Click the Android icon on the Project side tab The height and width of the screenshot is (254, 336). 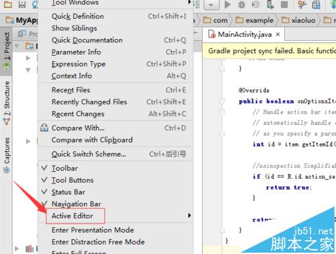7,66
